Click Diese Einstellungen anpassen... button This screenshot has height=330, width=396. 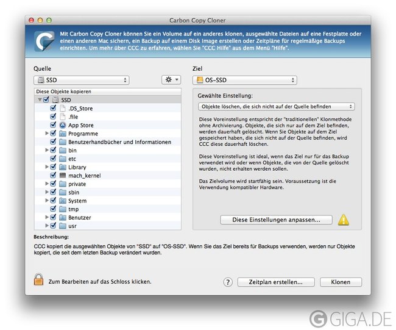tap(276, 220)
